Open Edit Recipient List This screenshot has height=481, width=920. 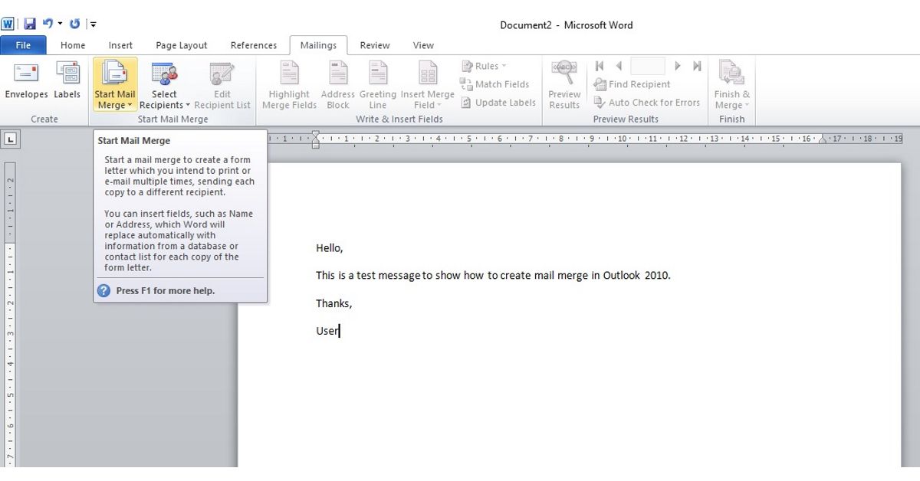click(222, 84)
